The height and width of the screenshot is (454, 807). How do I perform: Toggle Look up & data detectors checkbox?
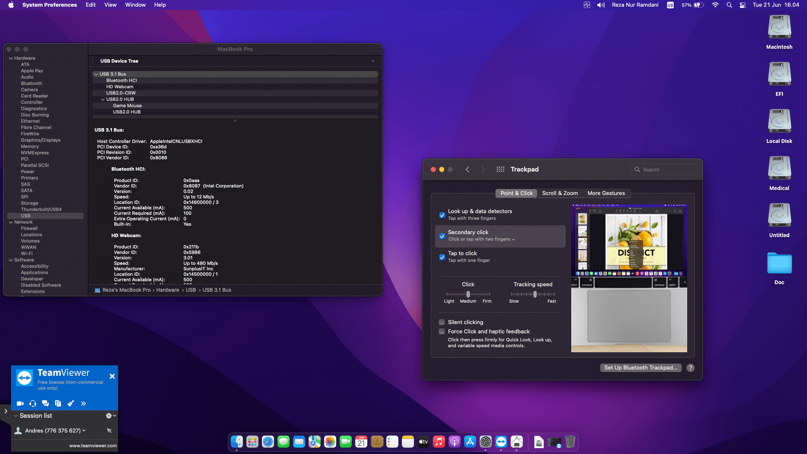[x=442, y=215]
